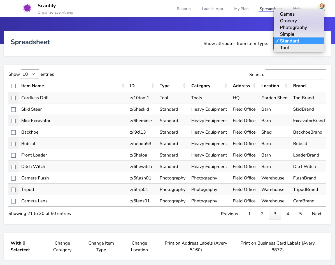Screen dimensions: 335x265
Task: Toggle the select-all header checkbox
Action: click(13, 86)
